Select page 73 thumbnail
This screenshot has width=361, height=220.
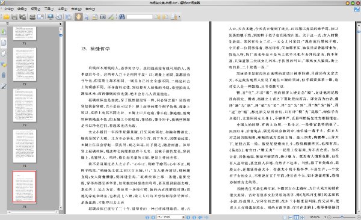pos(25,105)
